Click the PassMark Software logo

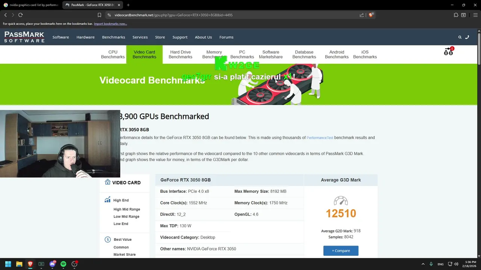[24, 37]
